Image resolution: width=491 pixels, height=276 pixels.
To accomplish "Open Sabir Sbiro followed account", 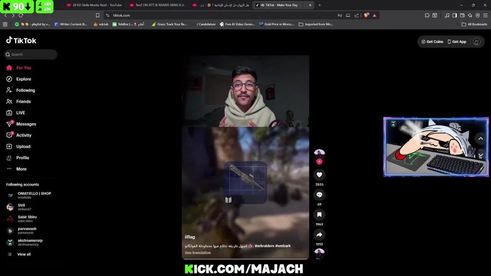I will click(22, 219).
